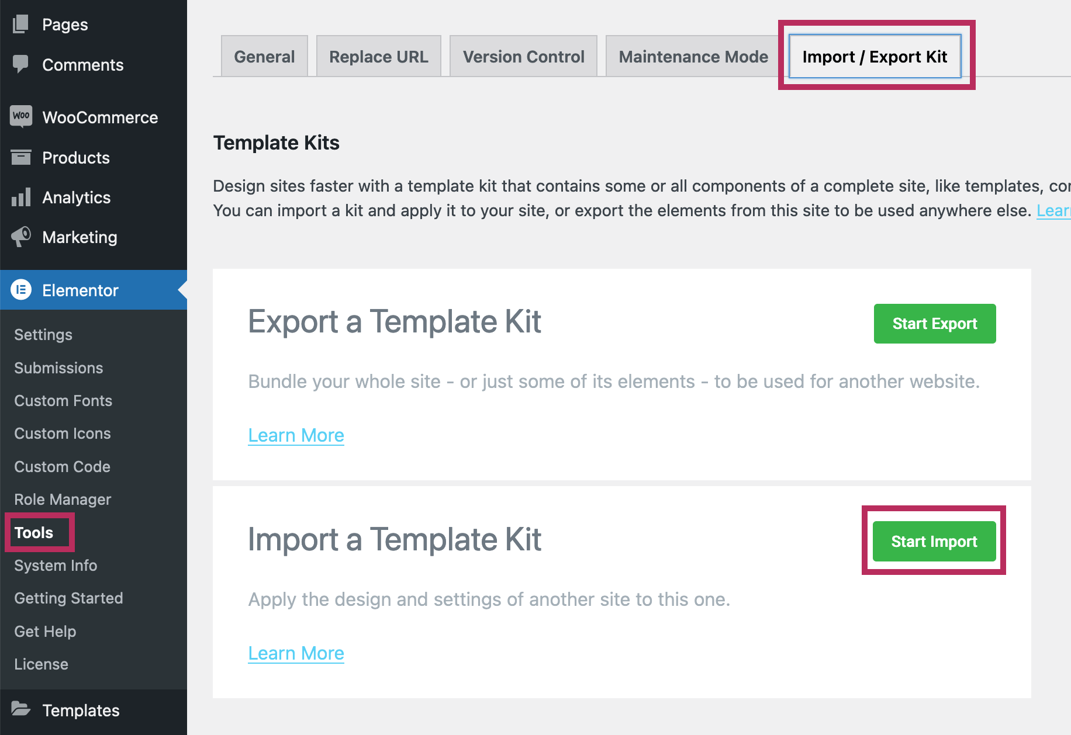Click the Templates folder icon
The width and height of the screenshot is (1071, 735).
click(x=21, y=709)
